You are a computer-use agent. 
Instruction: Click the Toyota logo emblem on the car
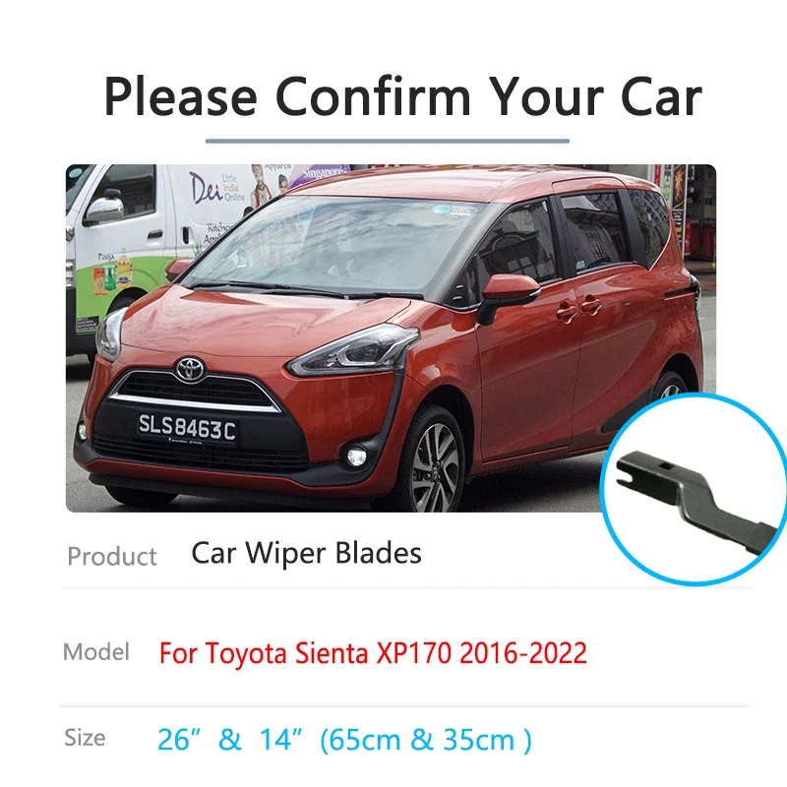pos(190,371)
